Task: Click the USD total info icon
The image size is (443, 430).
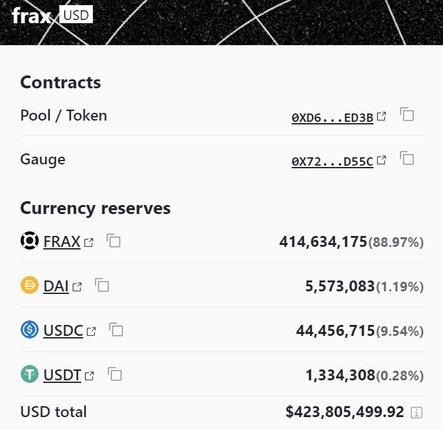Action: (x=417, y=412)
